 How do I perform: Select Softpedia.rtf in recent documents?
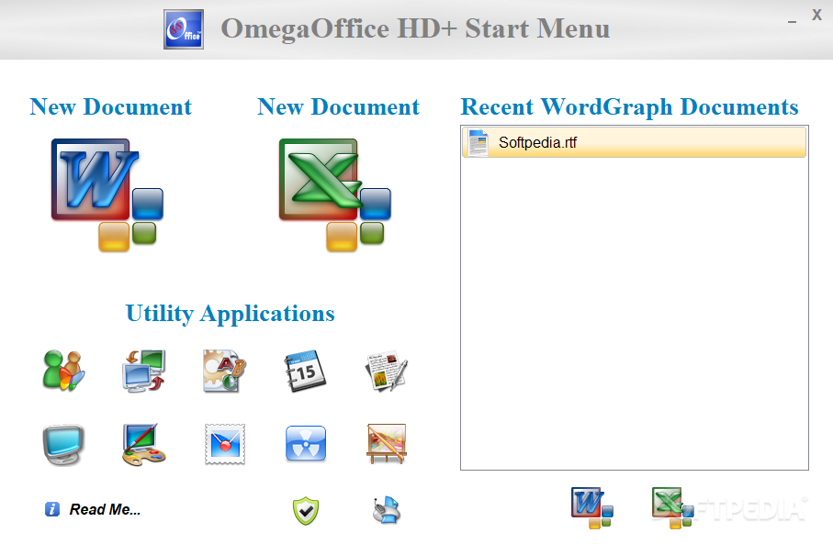(x=634, y=142)
